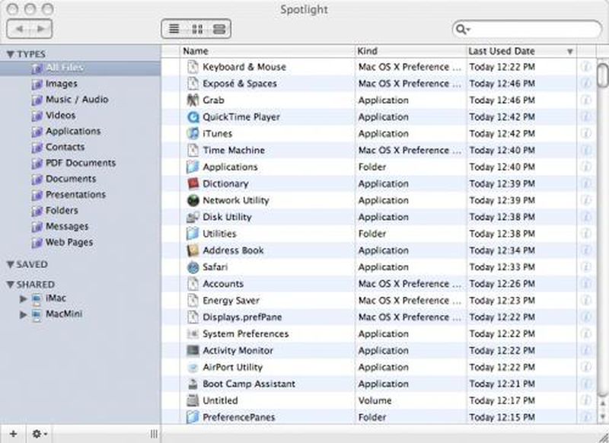Show Images type in sidebar
Image resolution: width=609 pixels, height=443 pixels.
62,84
